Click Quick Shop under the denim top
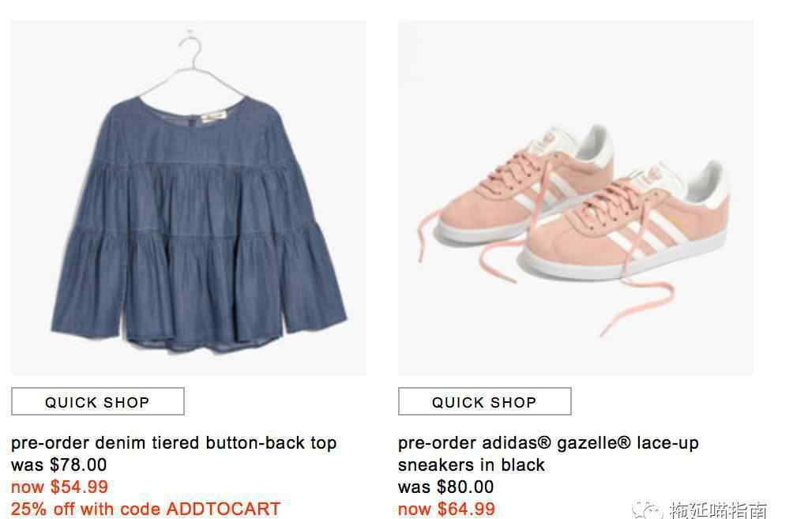Image resolution: width=793 pixels, height=519 pixels. click(98, 401)
